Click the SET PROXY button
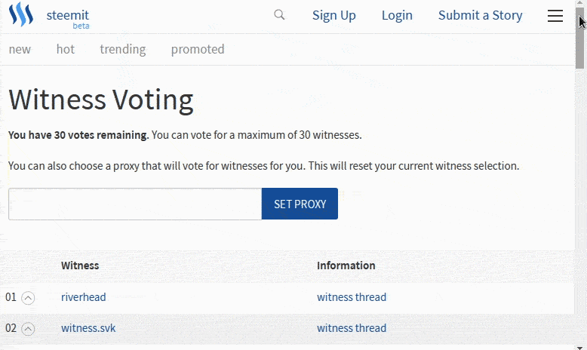Viewport: 587px width, 350px height. pyautogui.click(x=300, y=204)
